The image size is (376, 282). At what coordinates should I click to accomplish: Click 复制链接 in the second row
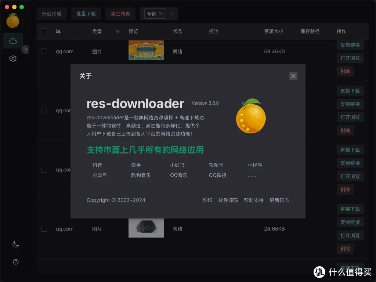click(x=350, y=104)
